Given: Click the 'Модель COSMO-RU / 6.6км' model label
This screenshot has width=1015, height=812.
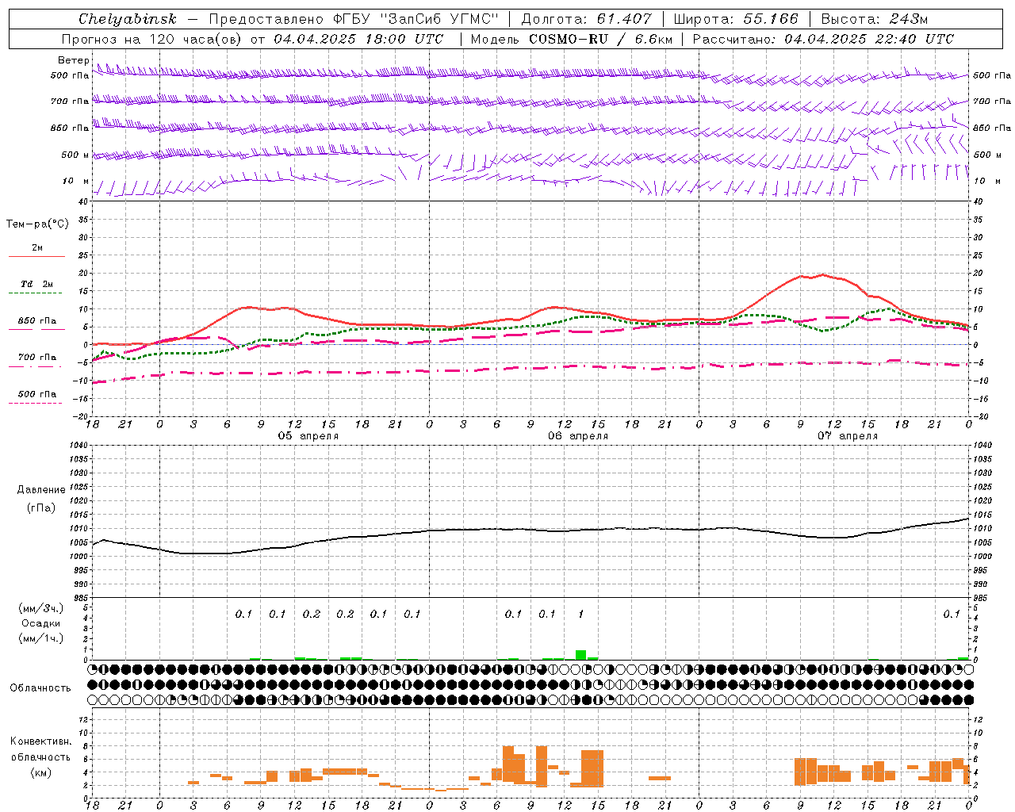Looking at the screenshot, I should click(x=572, y=39).
